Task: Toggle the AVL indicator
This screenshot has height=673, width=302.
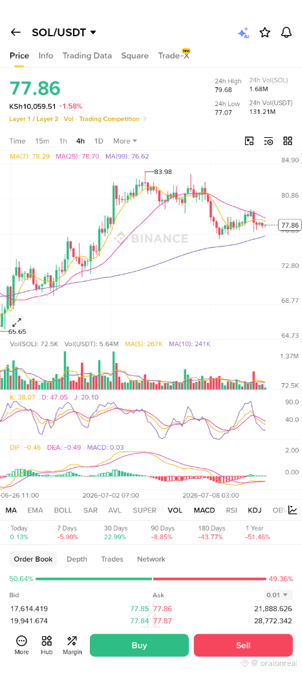Action: [x=115, y=510]
